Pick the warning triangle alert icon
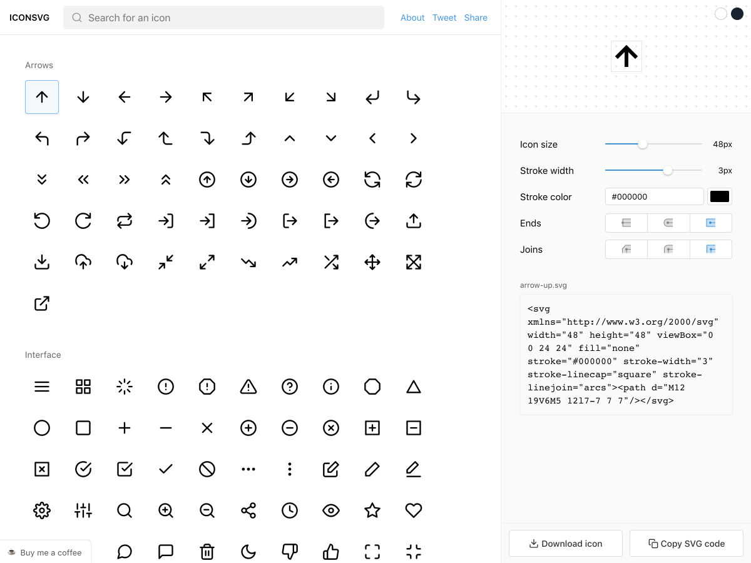 click(248, 387)
